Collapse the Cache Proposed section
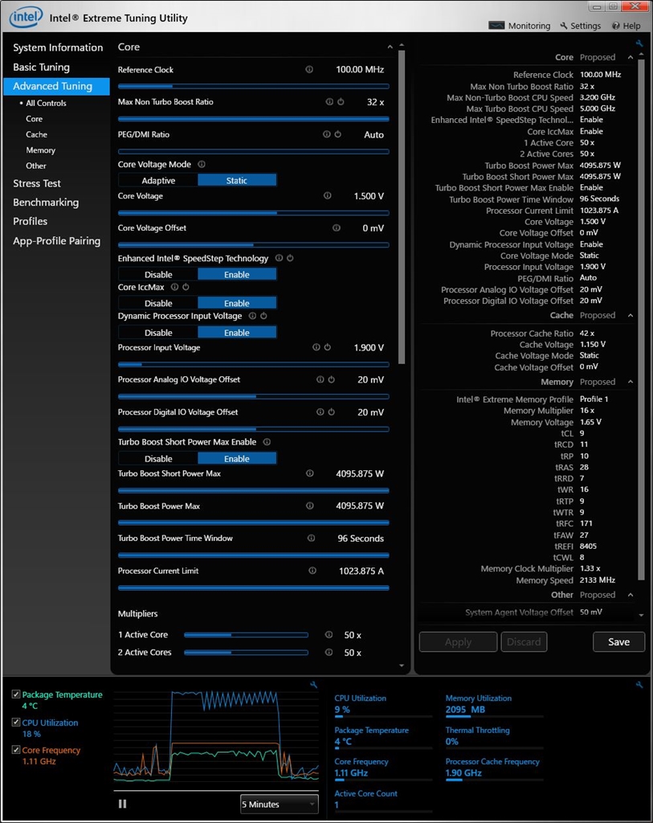This screenshot has width=653, height=823. (631, 315)
